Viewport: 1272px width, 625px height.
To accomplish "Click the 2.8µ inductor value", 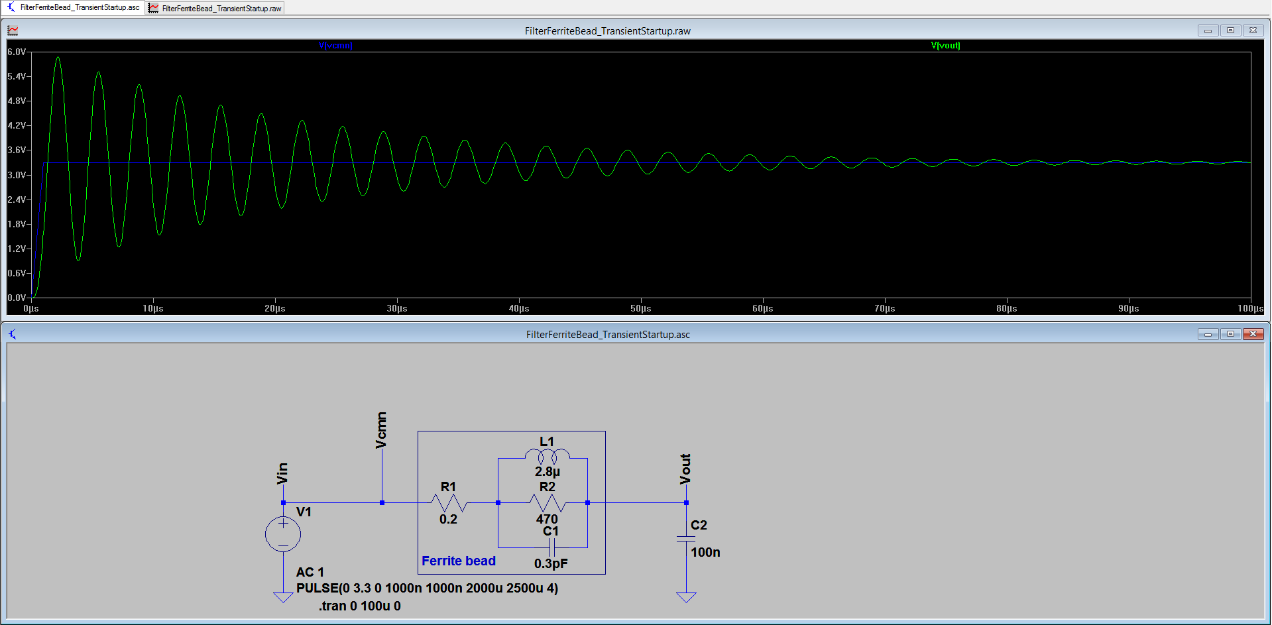I will (x=548, y=471).
